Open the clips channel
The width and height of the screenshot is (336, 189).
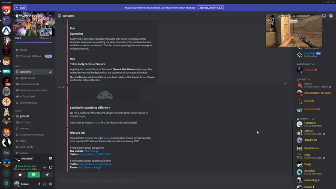(x=33, y=141)
